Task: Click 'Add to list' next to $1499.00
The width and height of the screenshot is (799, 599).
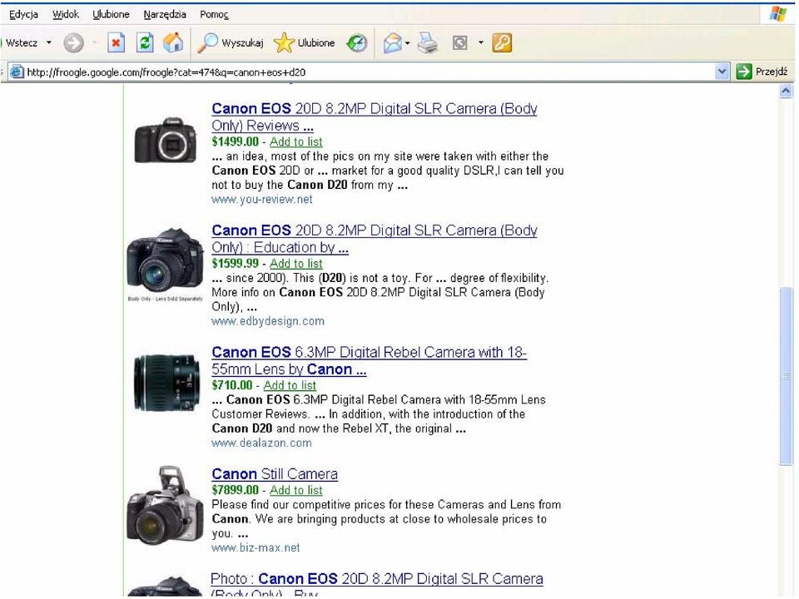Action: [296, 141]
